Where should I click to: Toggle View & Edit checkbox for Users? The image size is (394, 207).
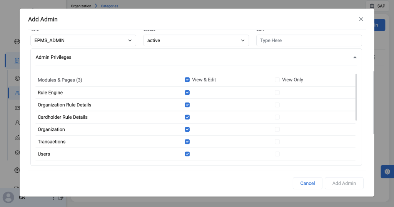pos(187,154)
